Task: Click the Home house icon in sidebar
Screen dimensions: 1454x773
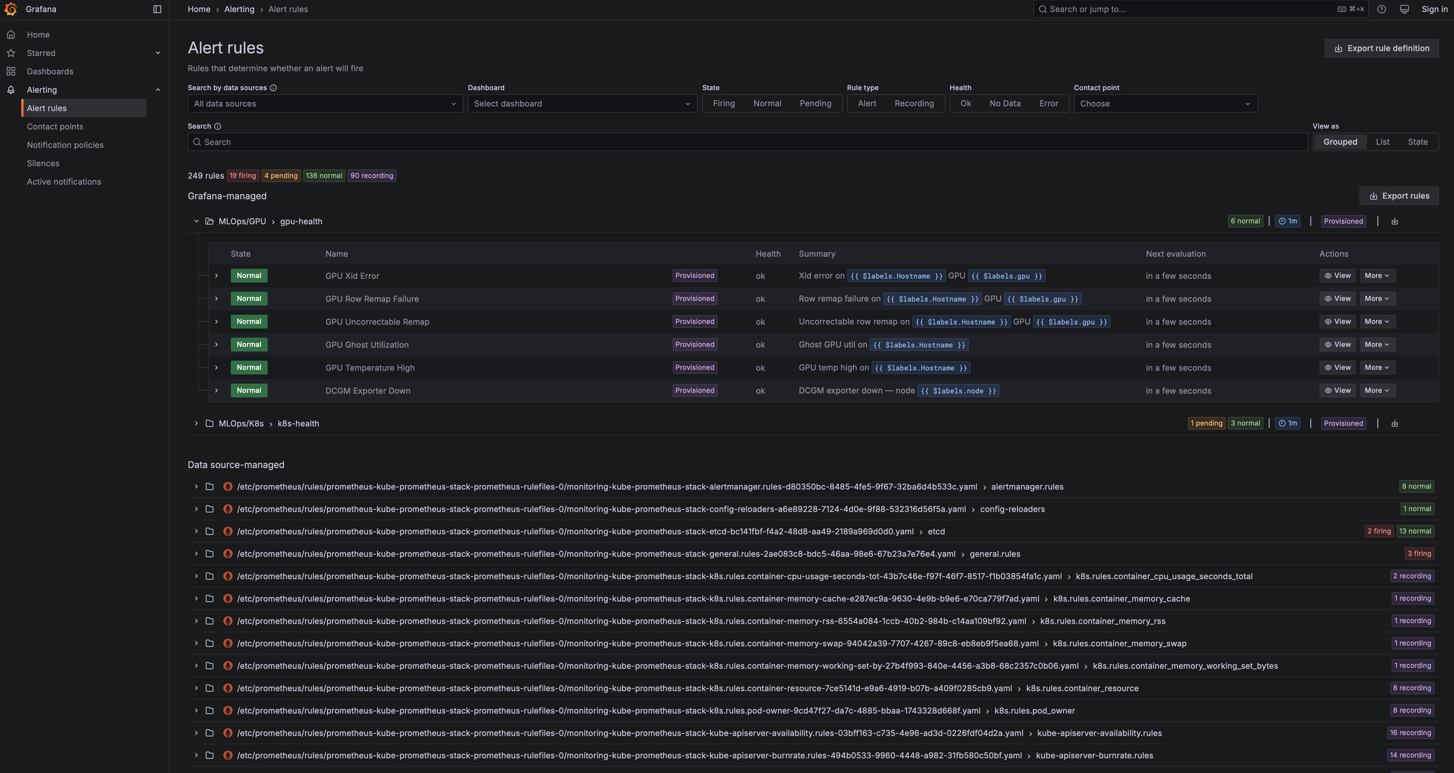Action: coord(11,34)
